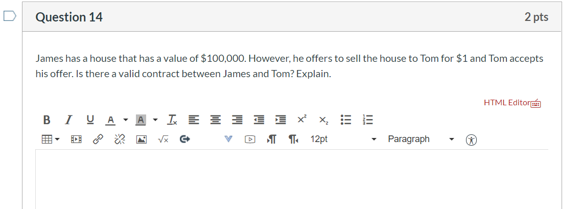Underline the selected text
Image resolution: width=582 pixels, height=209 pixels.
90,120
